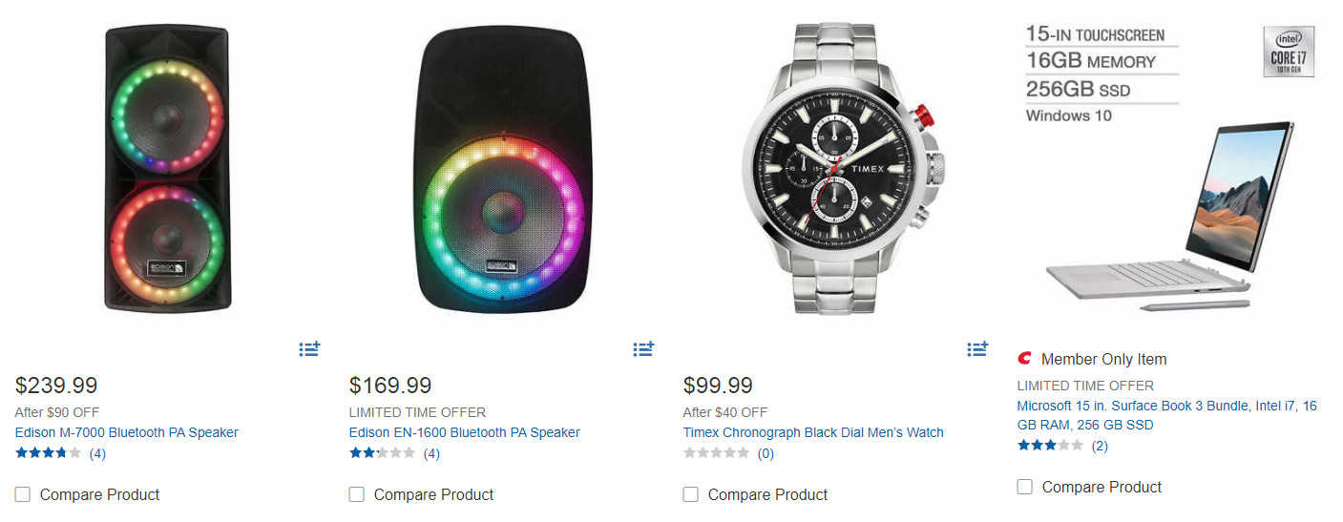
Task: Open Edison M-7000 Bluetooth PA Speaker link
Action: [127, 432]
